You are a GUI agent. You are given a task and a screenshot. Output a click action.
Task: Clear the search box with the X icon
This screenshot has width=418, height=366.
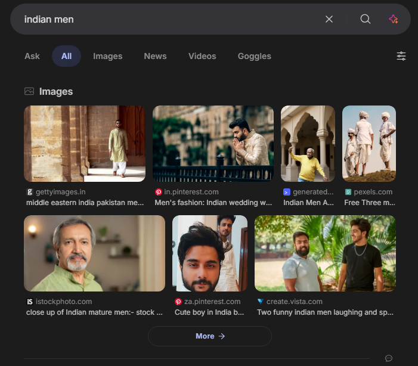329,19
